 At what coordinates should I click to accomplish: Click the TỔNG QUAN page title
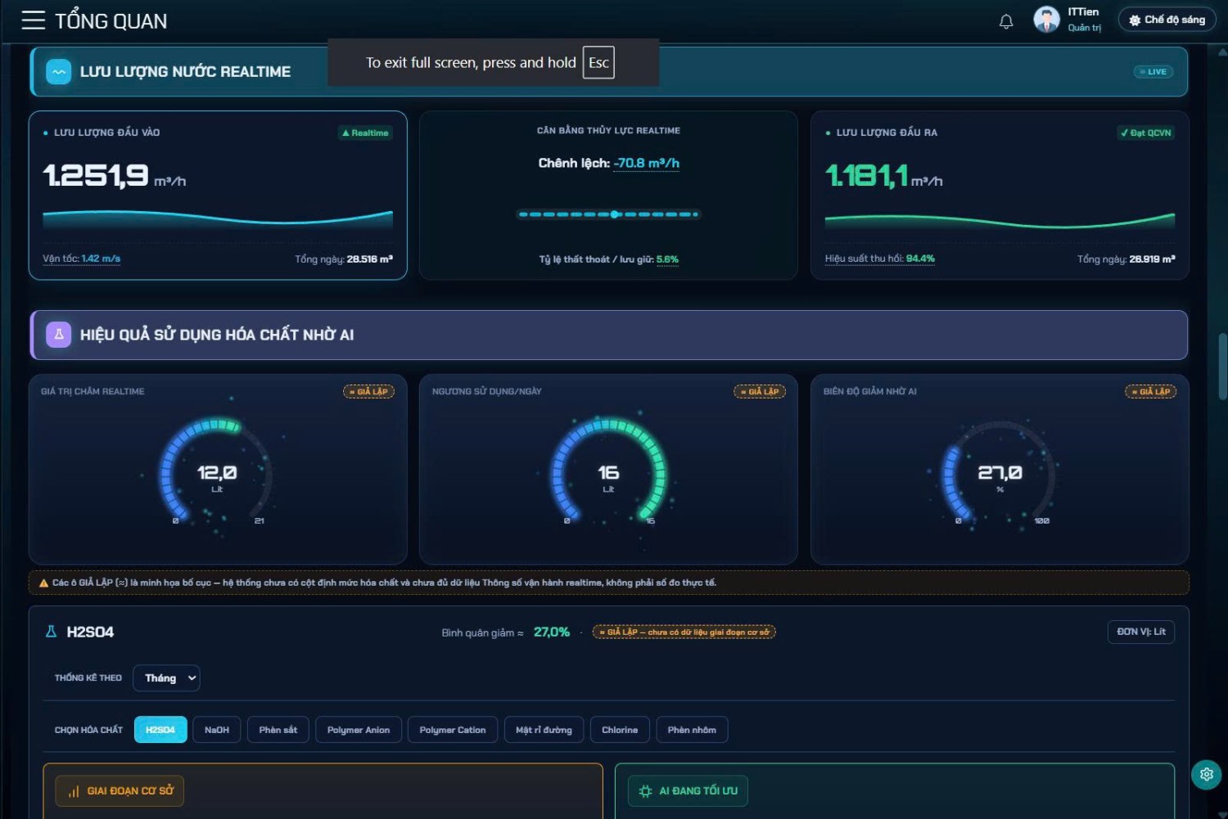tap(111, 21)
